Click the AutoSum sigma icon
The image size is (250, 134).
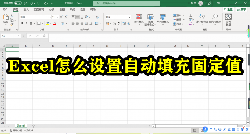click(191, 15)
